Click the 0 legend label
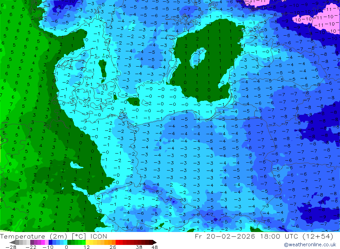This screenshot has width=340, height=249. [66, 247]
